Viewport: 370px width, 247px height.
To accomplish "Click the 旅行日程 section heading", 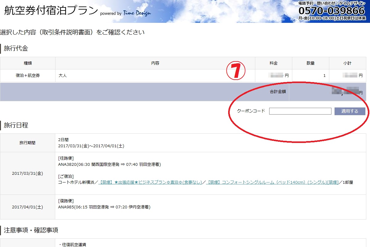I will [16, 125].
